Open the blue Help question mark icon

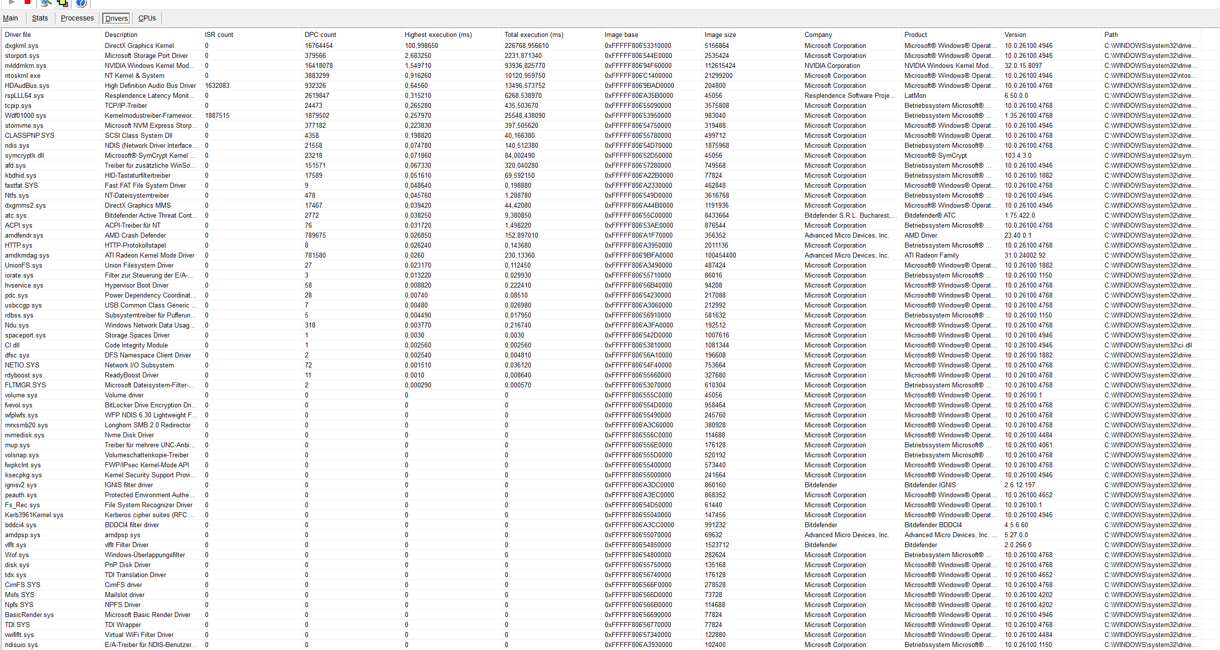click(x=81, y=3)
